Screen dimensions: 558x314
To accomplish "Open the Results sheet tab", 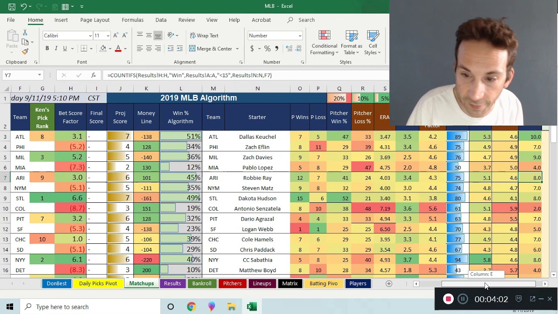I will (x=172, y=283).
